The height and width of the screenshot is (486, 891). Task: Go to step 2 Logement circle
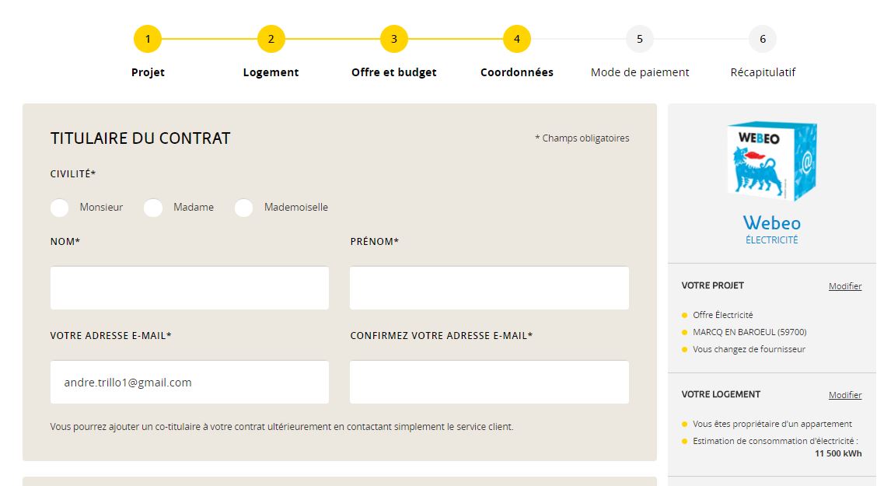click(271, 39)
